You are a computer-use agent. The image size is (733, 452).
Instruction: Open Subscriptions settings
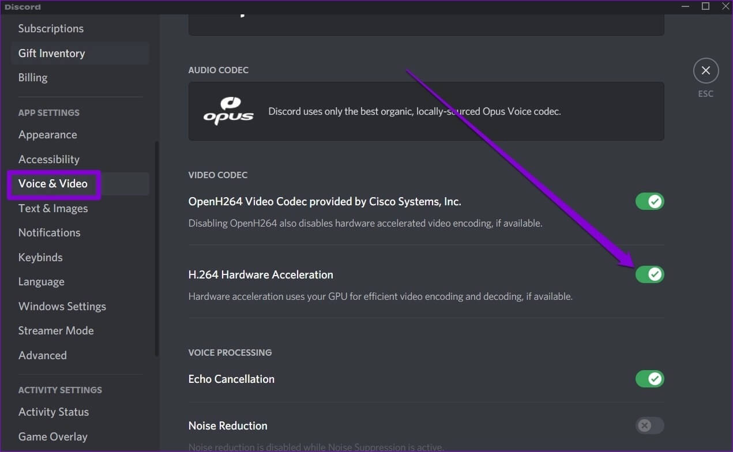point(80,28)
